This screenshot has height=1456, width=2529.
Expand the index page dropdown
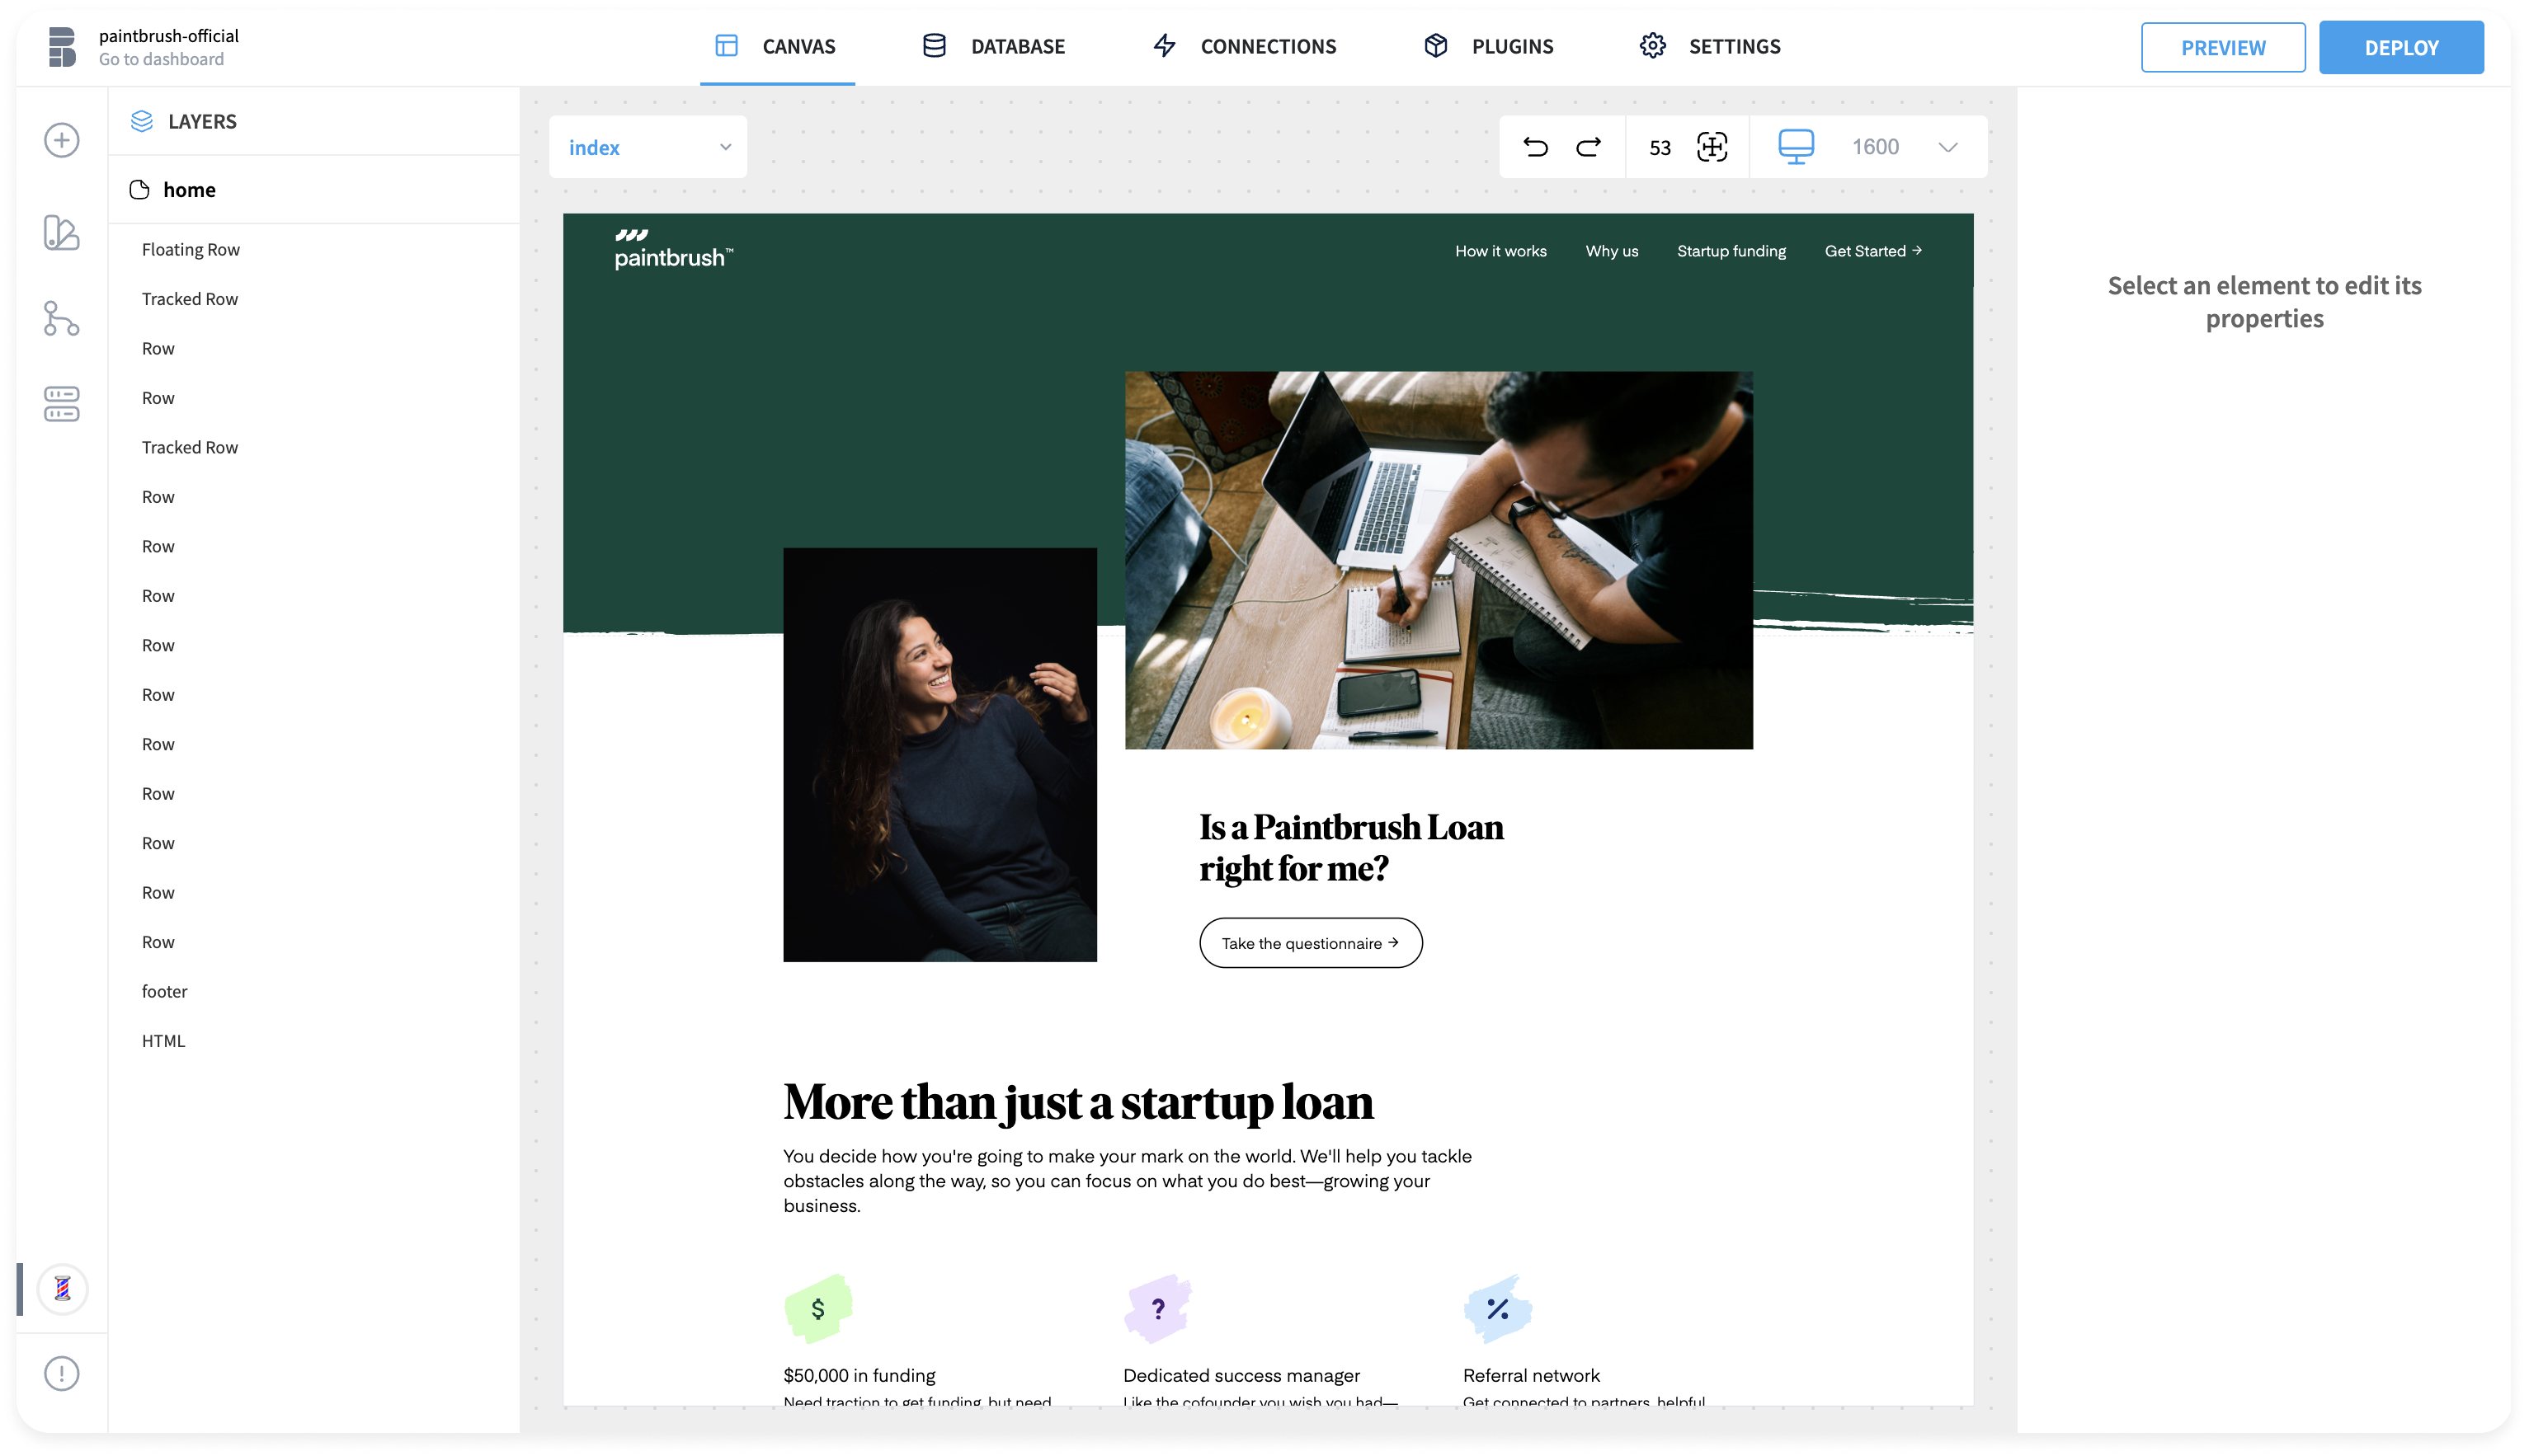click(726, 146)
